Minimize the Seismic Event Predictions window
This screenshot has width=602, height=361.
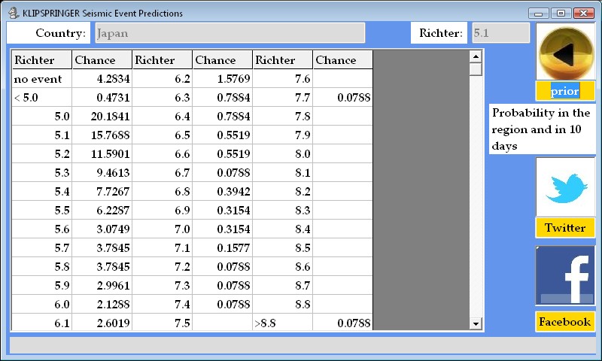pyautogui.click(x=538, y=14)
